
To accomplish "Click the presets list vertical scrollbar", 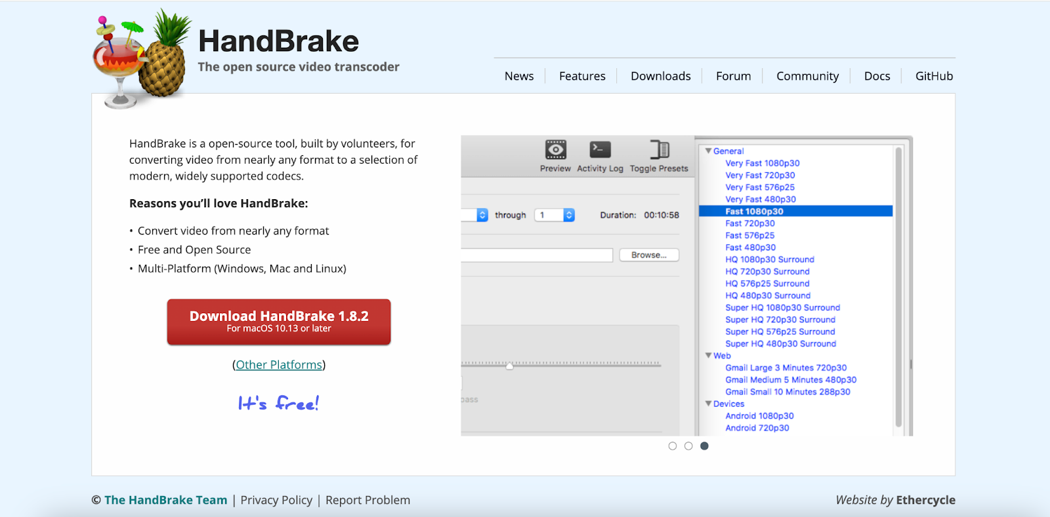I will pyautogui.click(x=898, y=287).
